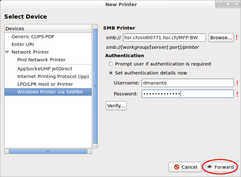Click the Network Printer label

click(x=30, y=52)
